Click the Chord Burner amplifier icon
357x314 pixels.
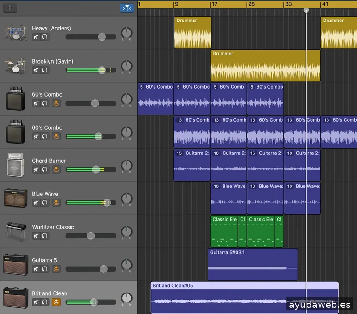pyautogui.click(x=16, y=165)
